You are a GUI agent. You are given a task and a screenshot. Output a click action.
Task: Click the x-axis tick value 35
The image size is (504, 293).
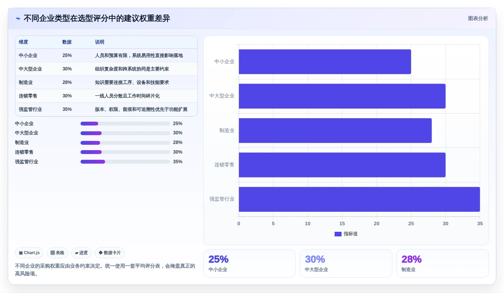point(480,224)
